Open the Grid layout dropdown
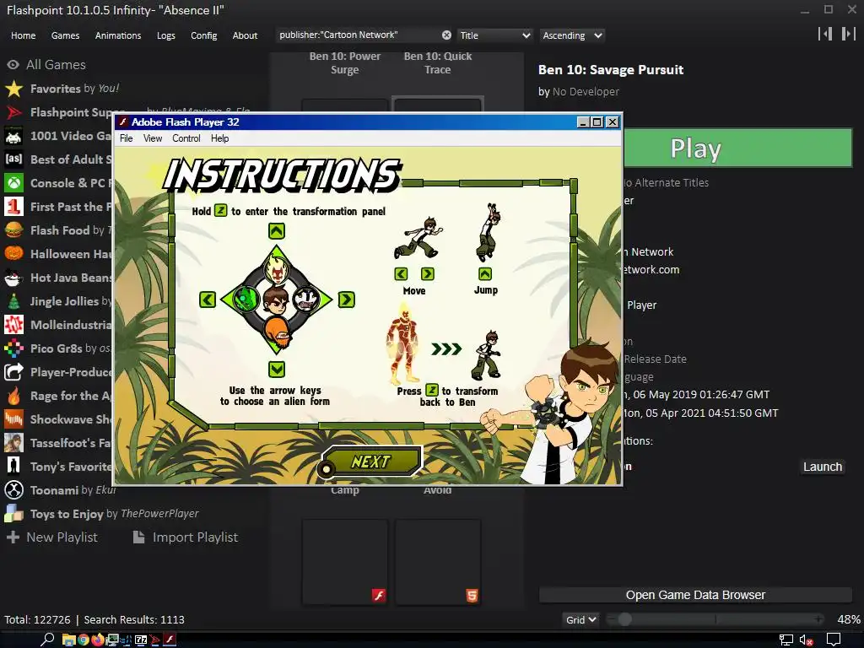This screenshot has height=648, width=864. [580, 620]
